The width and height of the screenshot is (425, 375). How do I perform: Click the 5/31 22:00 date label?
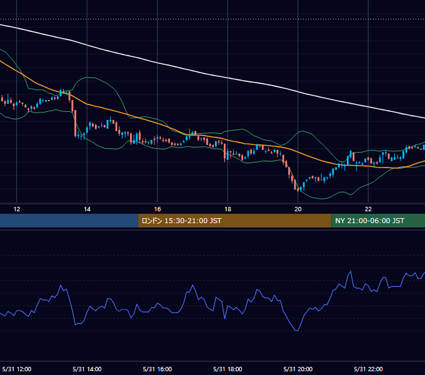click(x=368, y=369)
